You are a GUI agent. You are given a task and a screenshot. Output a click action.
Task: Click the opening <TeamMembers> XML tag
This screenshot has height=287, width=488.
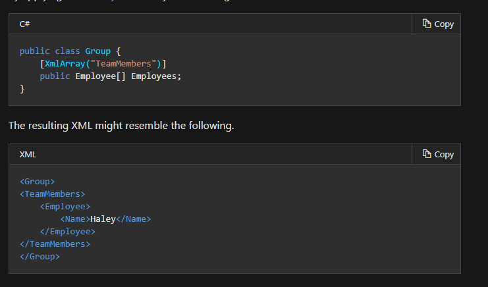pyautogui.click(x=53, y=194)
